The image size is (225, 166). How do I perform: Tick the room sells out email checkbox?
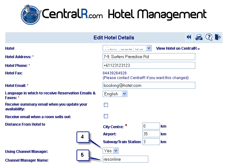(x=106, y=116)
